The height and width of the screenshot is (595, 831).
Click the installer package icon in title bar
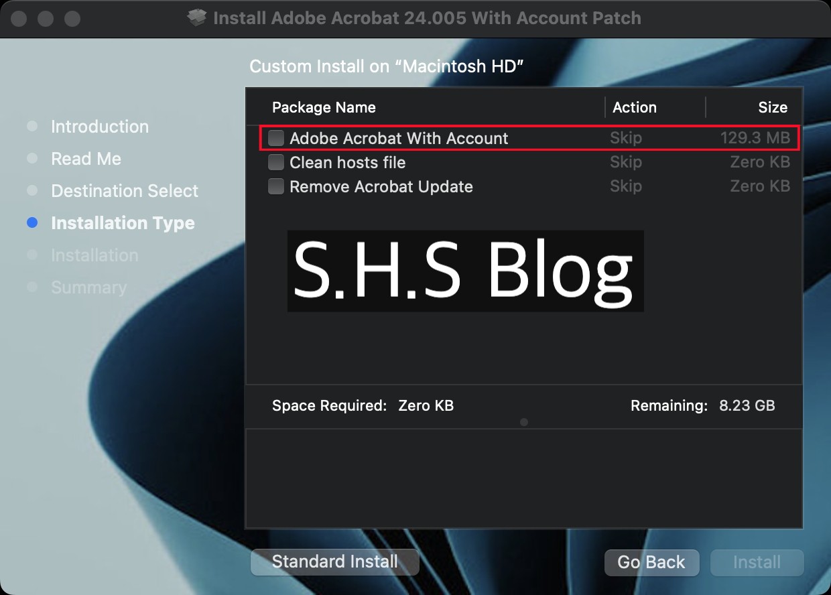(x=197, y=17)
